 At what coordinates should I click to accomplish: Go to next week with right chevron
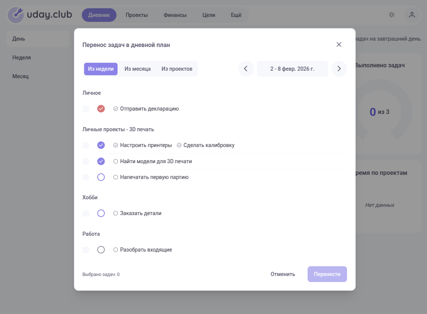pyautogui.click(x=339, y=69)
